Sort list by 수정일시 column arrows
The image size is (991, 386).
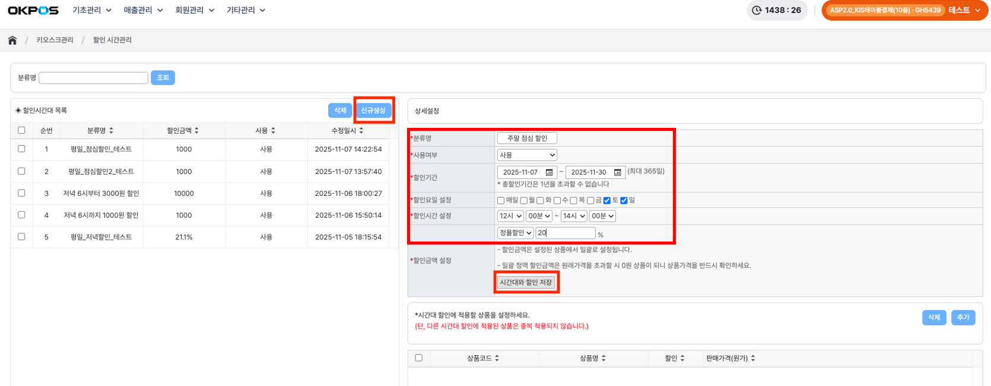[361, 130]
